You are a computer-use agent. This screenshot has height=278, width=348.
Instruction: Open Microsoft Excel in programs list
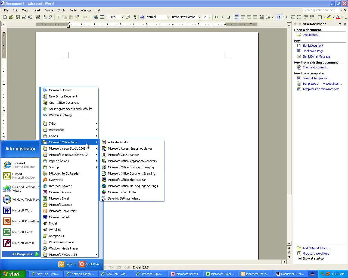[70, 198]
